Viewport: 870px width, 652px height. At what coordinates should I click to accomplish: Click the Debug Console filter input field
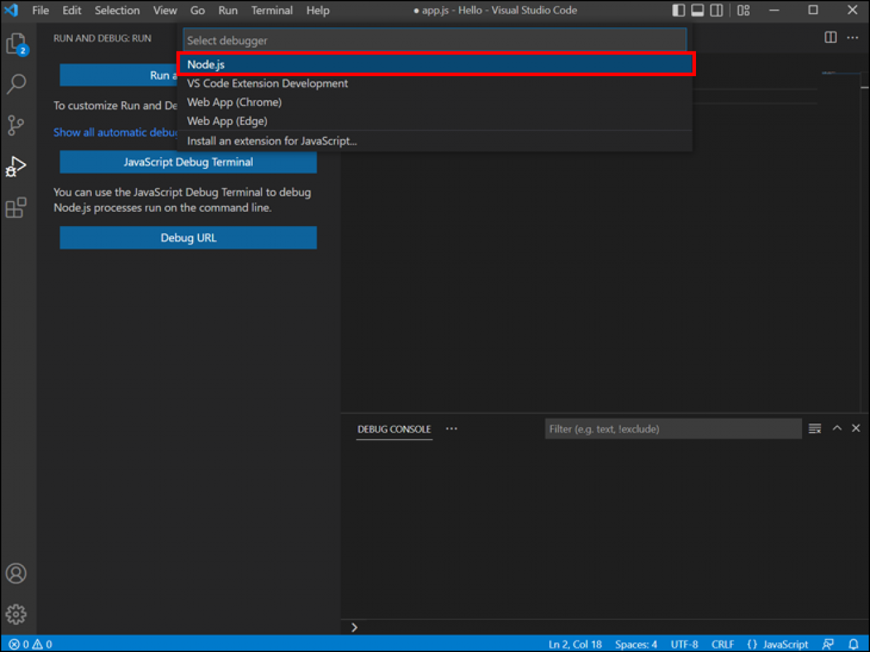click(x=673, y=429)
